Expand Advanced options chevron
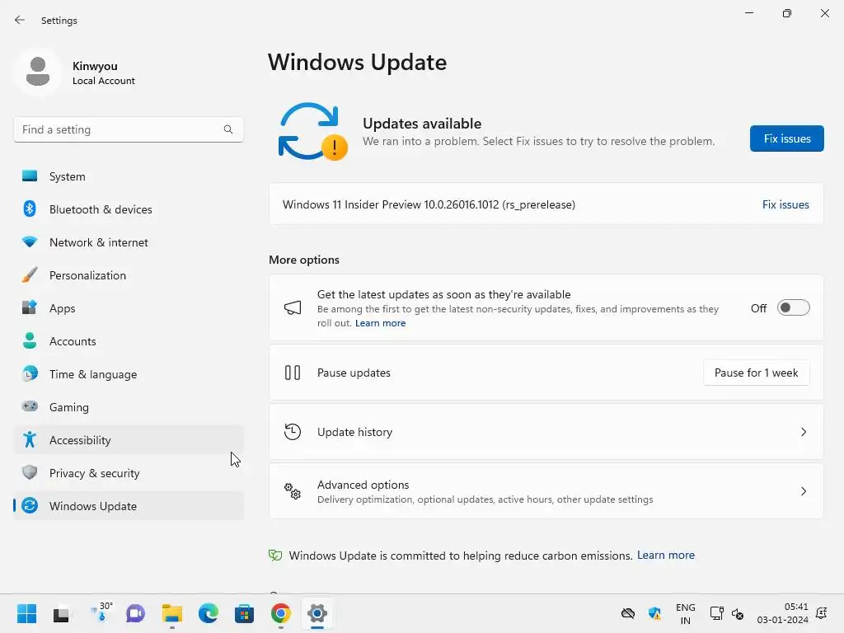This screenshot has height=633, width=844. [803, 491]
